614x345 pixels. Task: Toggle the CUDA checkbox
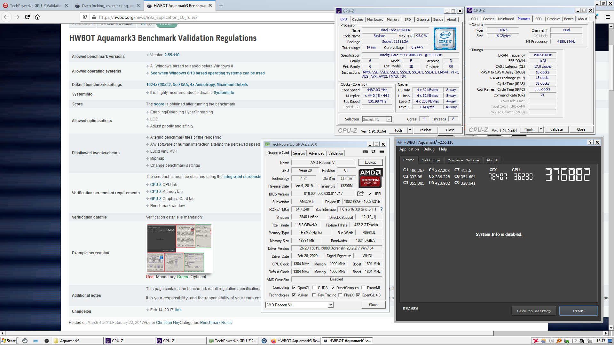pos(314,287)
